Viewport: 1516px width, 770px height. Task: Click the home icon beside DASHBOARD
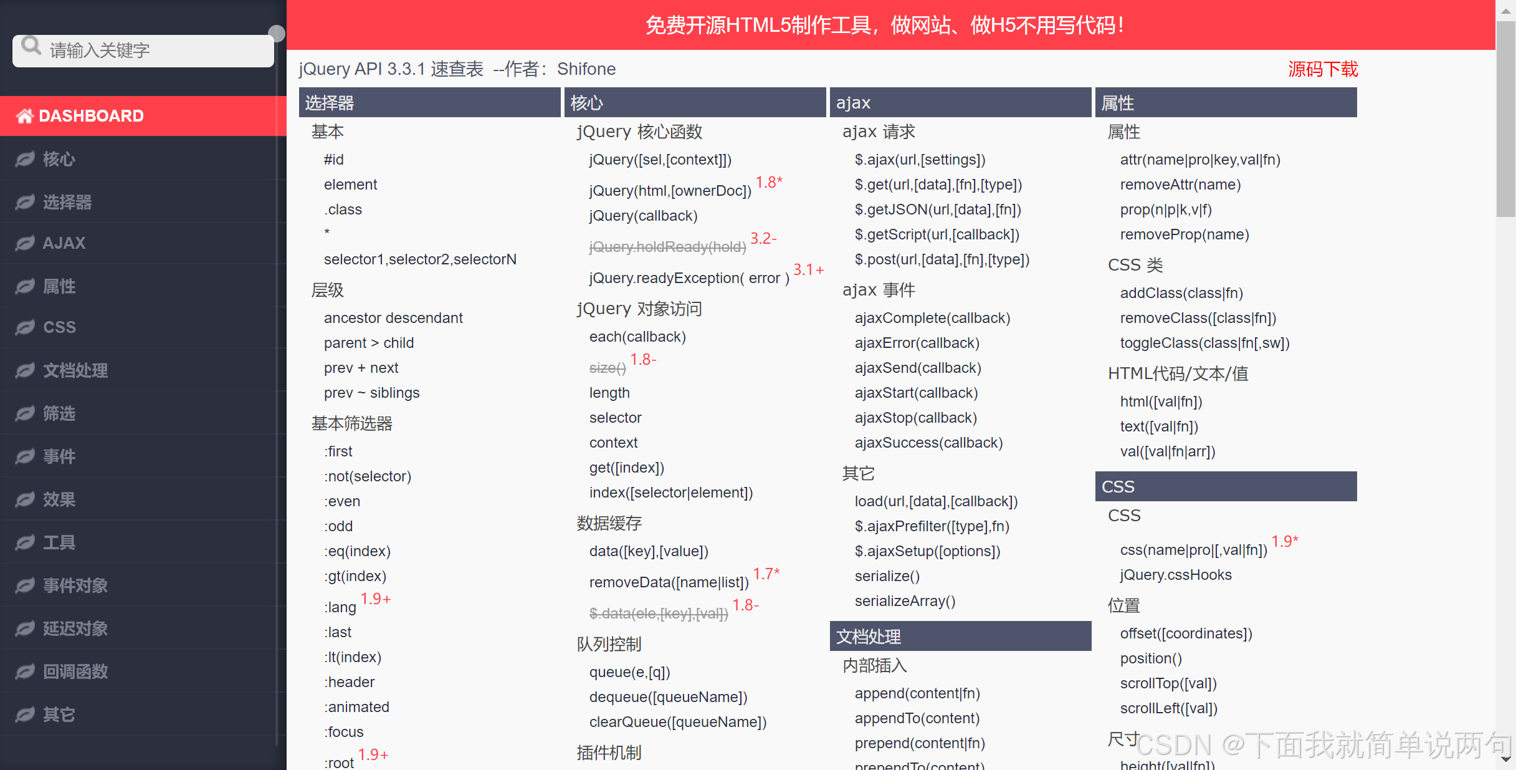tap(25, 116)
